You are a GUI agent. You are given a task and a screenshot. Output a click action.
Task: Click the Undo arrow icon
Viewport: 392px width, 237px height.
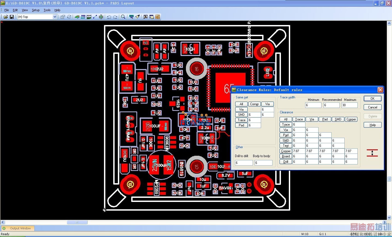pyautogui.click(x=109, y=17)
